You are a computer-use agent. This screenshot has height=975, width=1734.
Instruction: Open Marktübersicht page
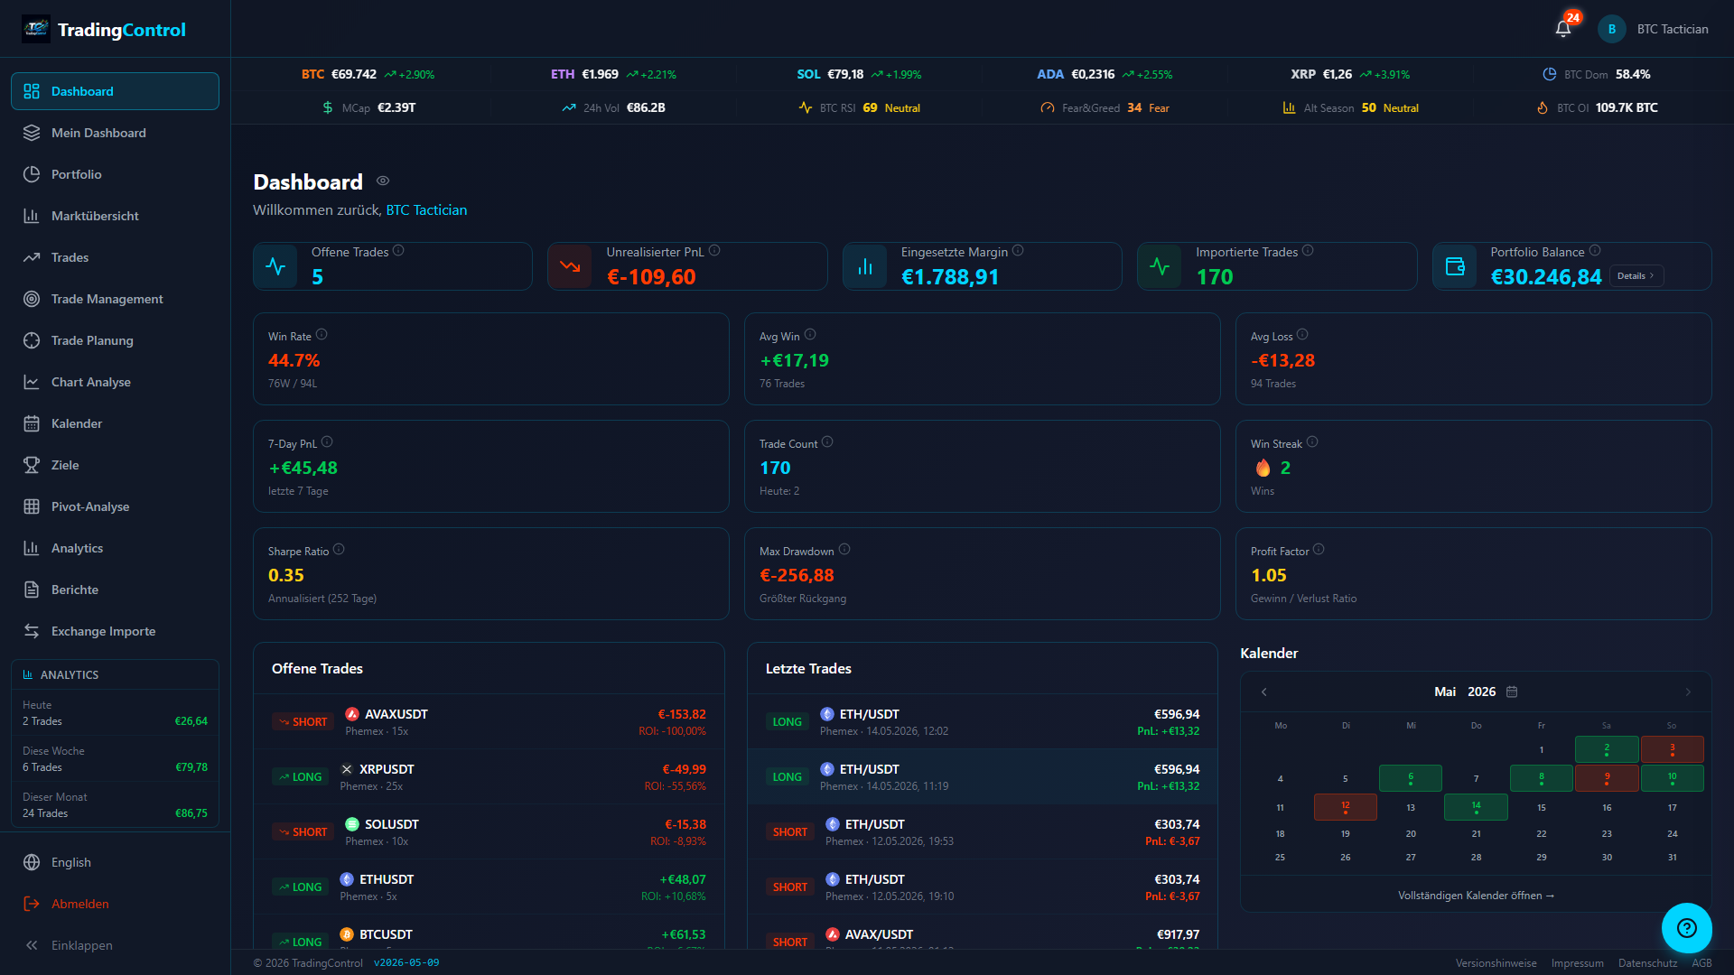point(115,216)
